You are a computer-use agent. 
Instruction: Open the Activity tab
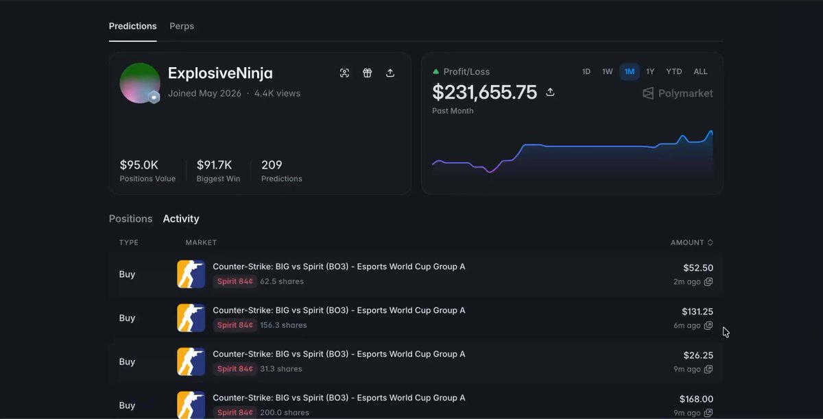tap(181, 219)
